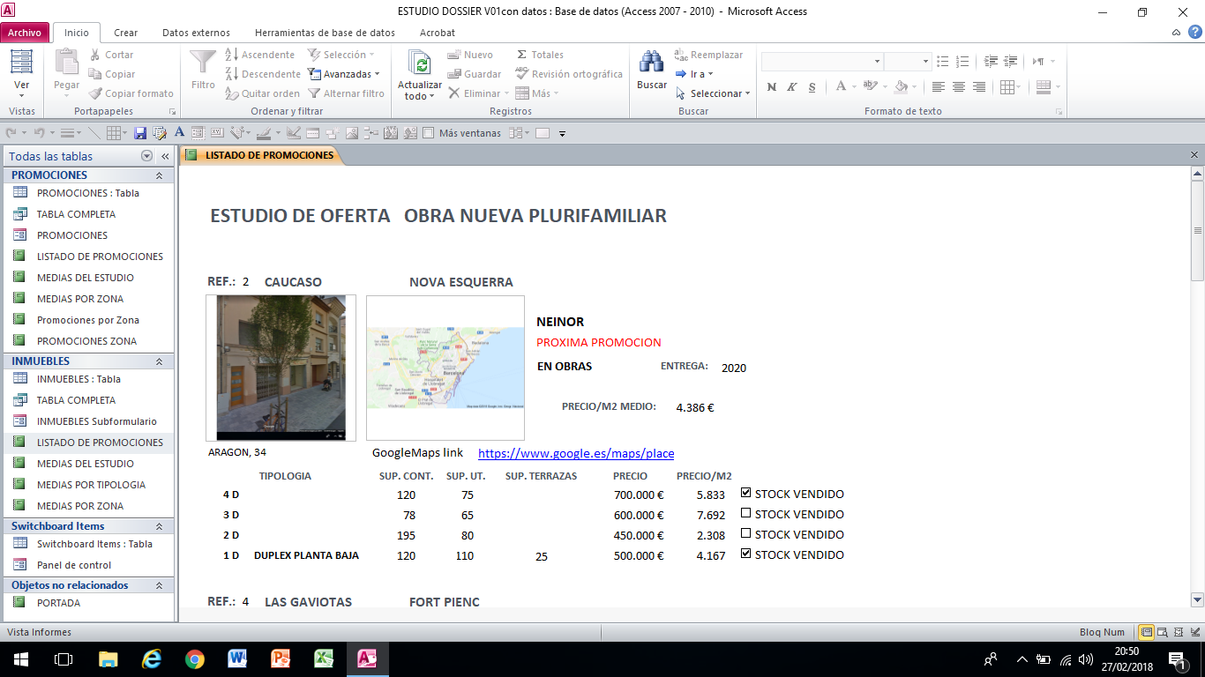The height and width of the screenshot is (677, 1205).
Task: Click the background fill color bucket
Action: pos(901,86)
